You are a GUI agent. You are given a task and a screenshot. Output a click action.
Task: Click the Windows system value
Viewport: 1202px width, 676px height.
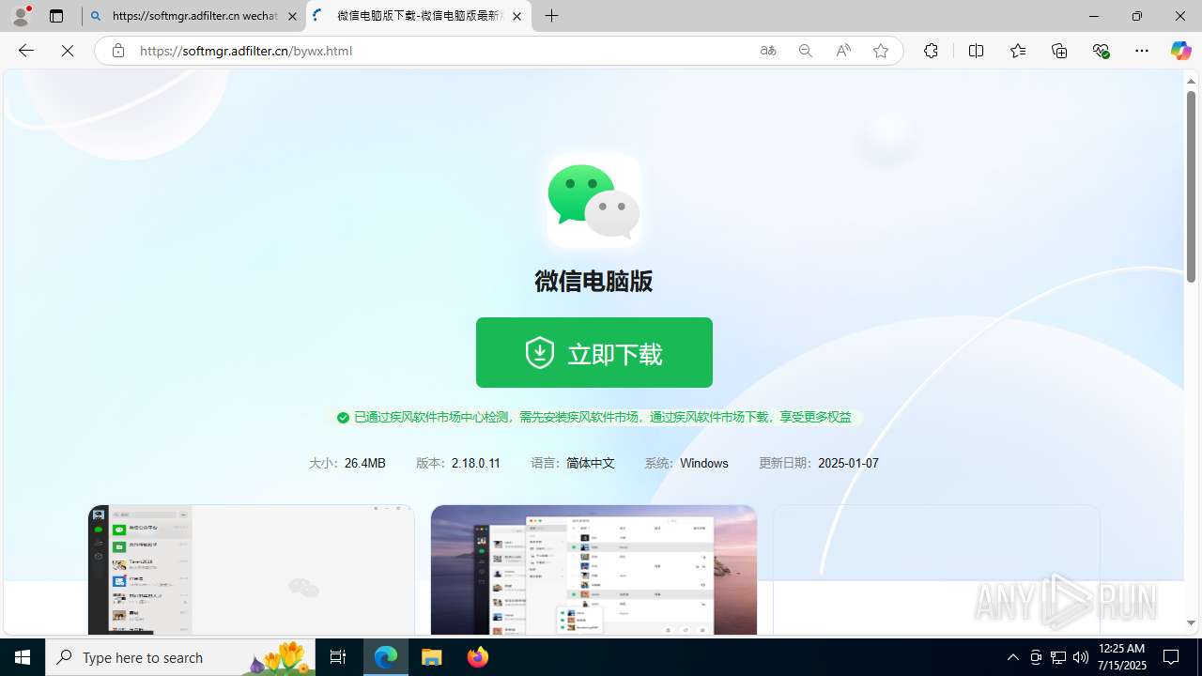(x=704, y=463)
